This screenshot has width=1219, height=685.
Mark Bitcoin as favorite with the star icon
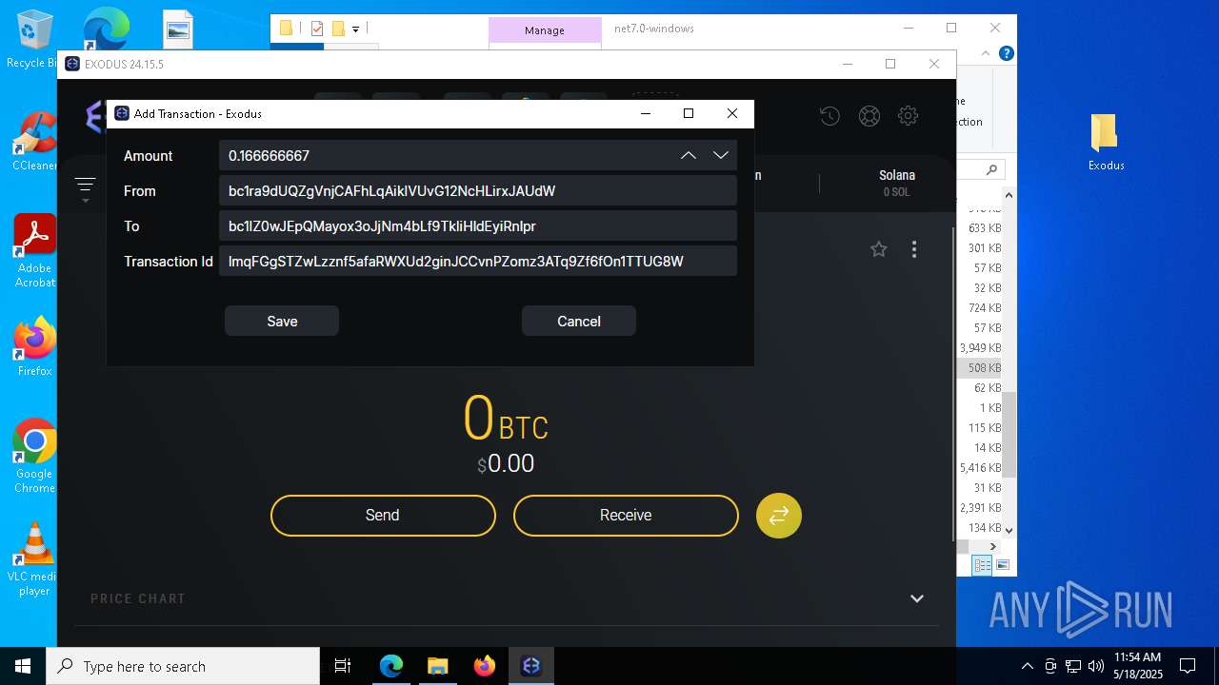pos(878,249)
